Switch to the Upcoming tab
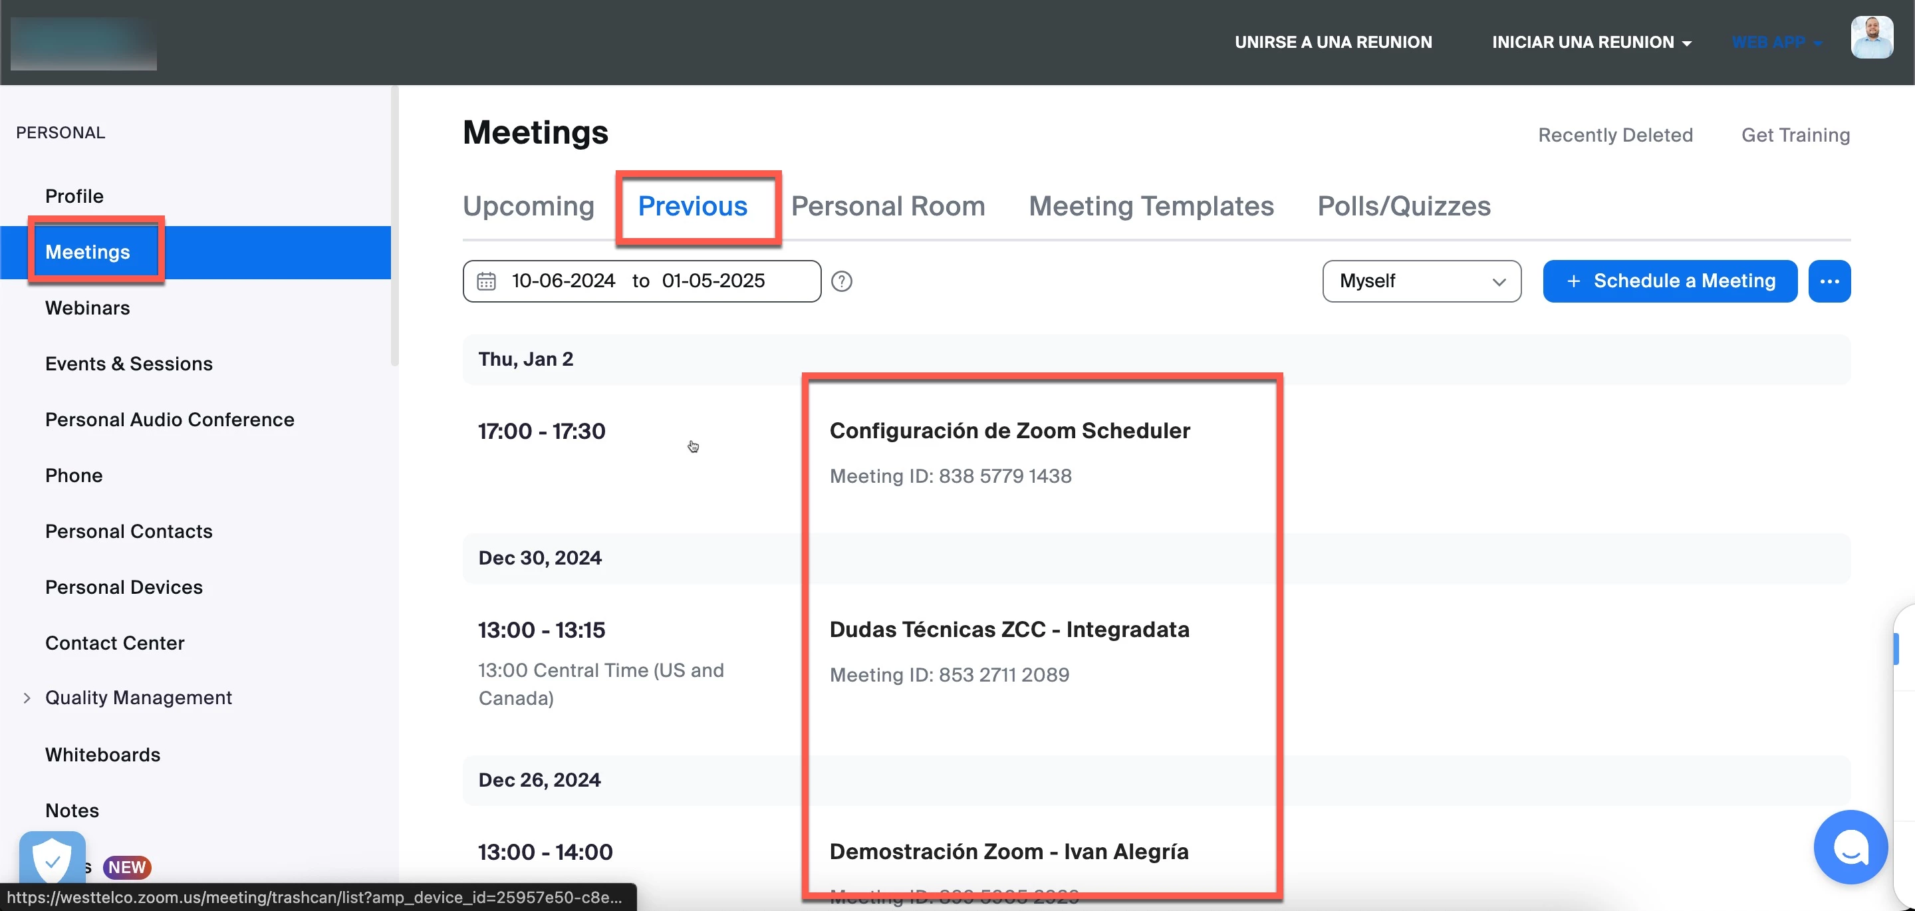The height and width of the screenshot is (911, 1915). (528, 206)
